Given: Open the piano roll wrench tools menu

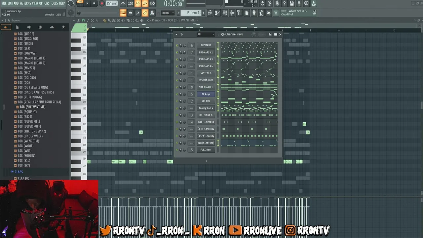Looking at the screenshot, I should (x=79, y=20).
